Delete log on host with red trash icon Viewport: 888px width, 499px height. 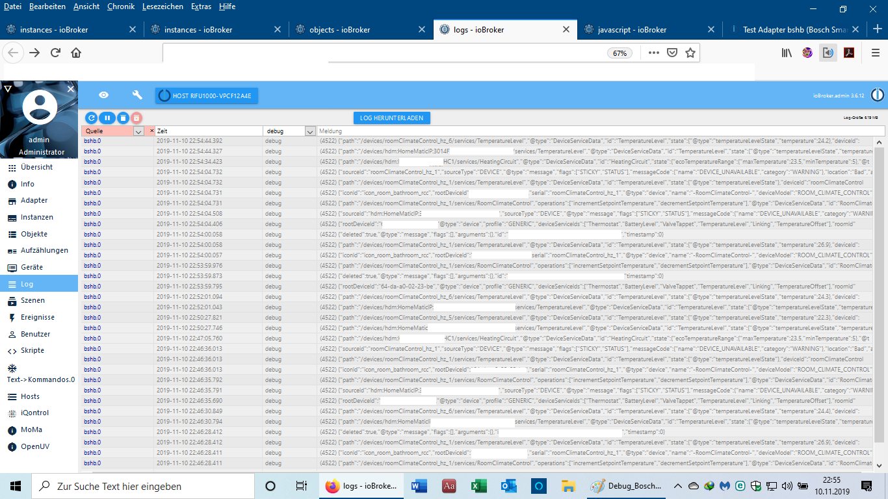coord(137,118)
